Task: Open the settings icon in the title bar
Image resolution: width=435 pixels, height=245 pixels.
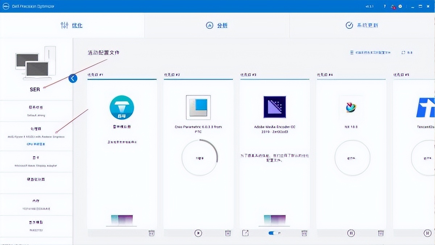Action: point(400,7)
